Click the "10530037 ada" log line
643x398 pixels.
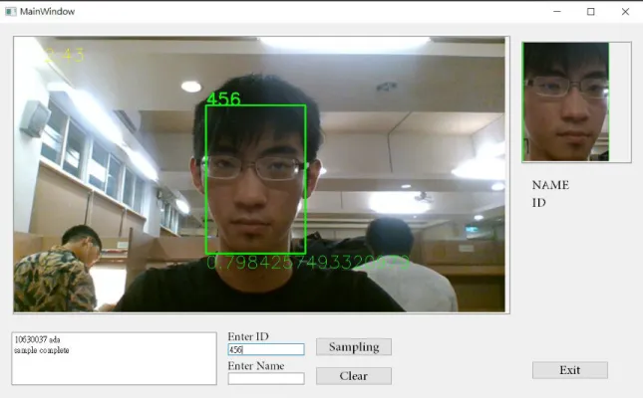37,339
